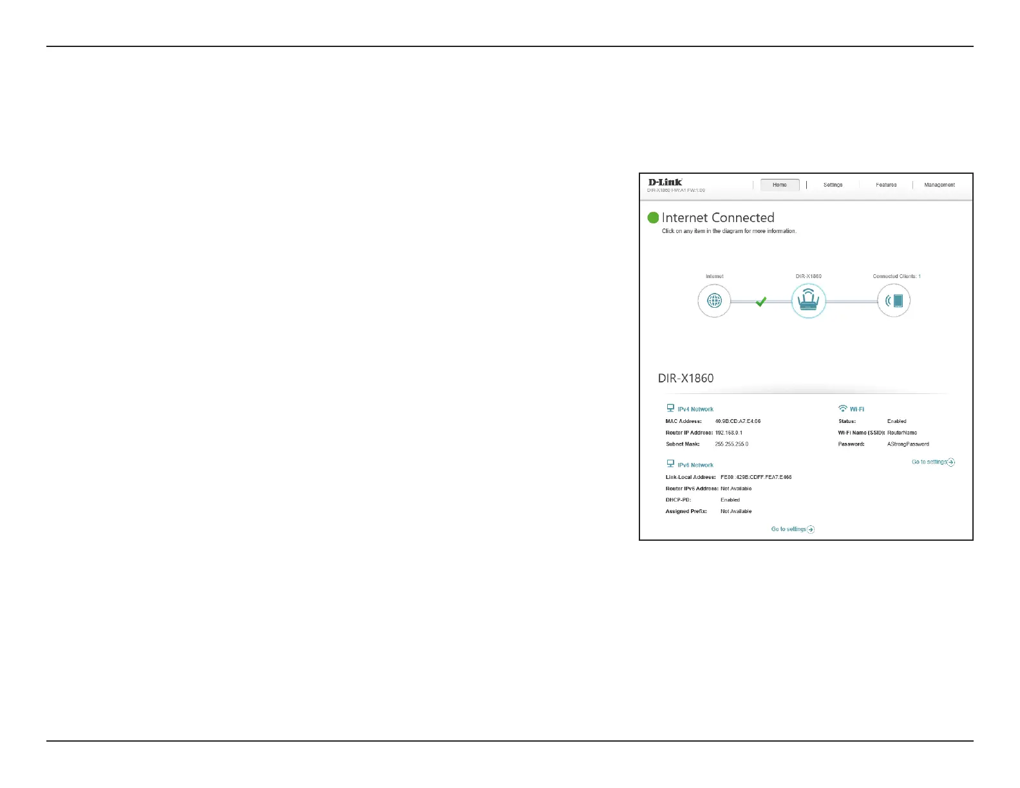Click the Subnet Mask label

pyautogui.click(x=683, y=444)
